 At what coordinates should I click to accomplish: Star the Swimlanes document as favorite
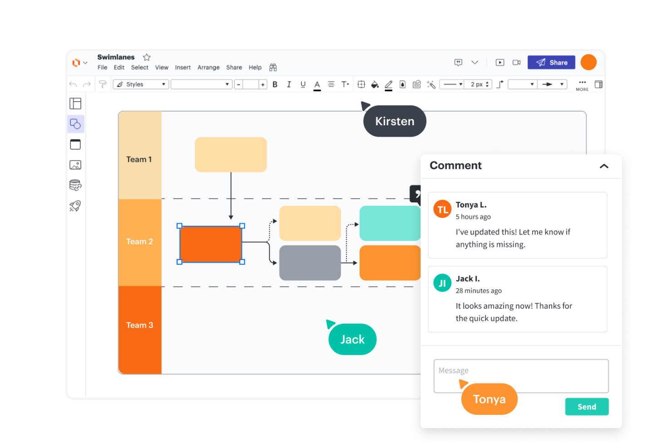coord(147,57)
